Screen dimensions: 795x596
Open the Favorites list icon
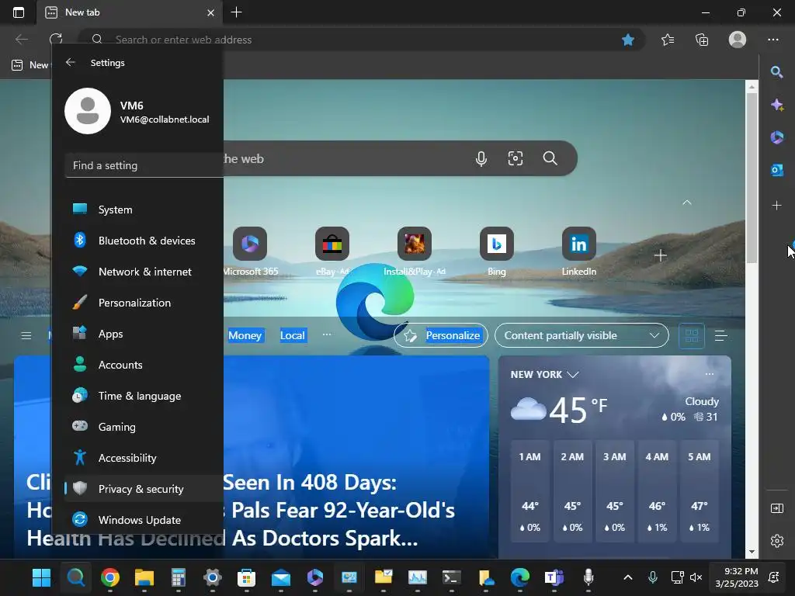click(x=668, y=40)
